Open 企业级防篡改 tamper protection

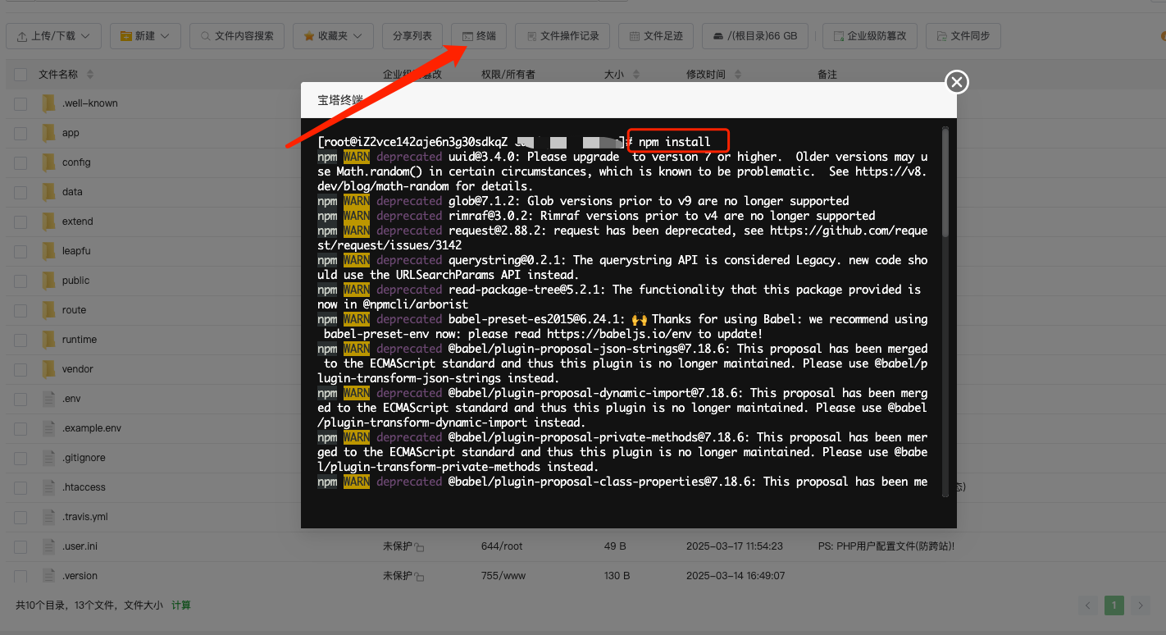pos(869,36)
